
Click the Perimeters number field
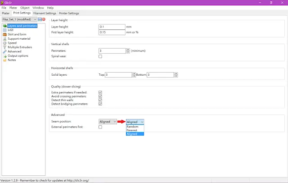[x=112, y=51]
